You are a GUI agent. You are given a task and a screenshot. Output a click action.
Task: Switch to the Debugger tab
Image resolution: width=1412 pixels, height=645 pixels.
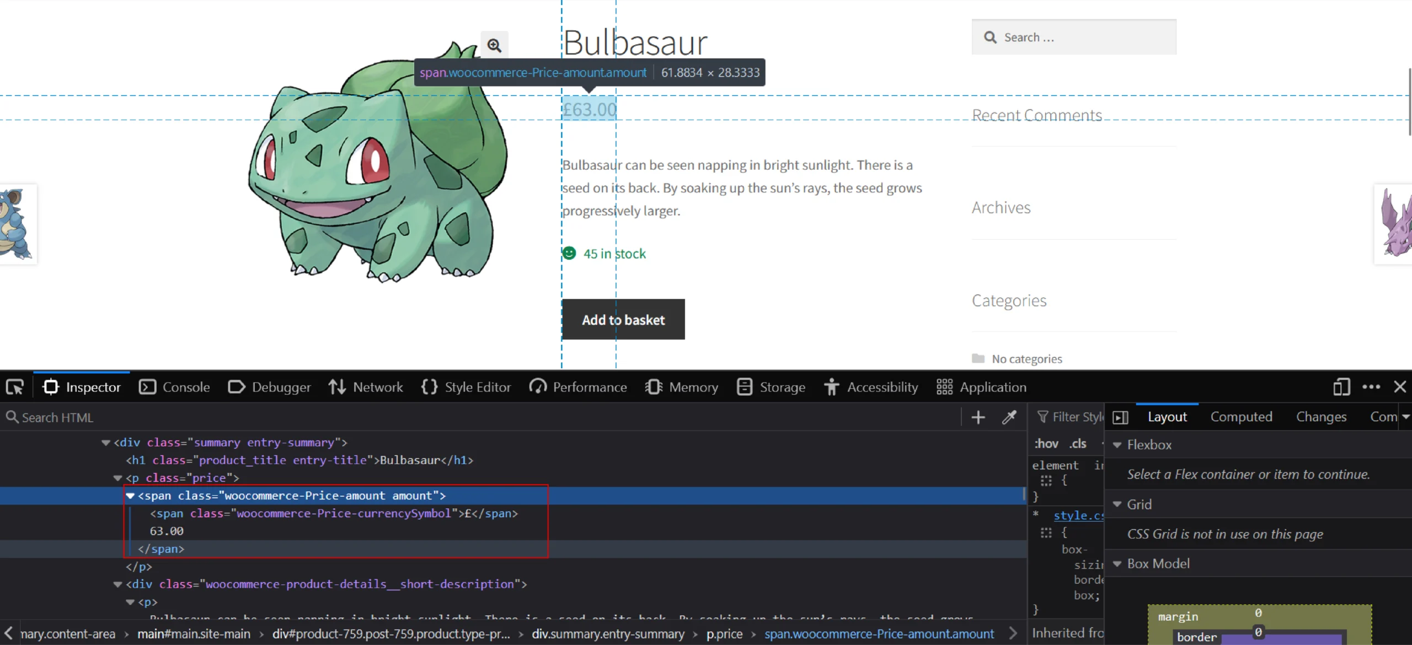coord(269,387)
